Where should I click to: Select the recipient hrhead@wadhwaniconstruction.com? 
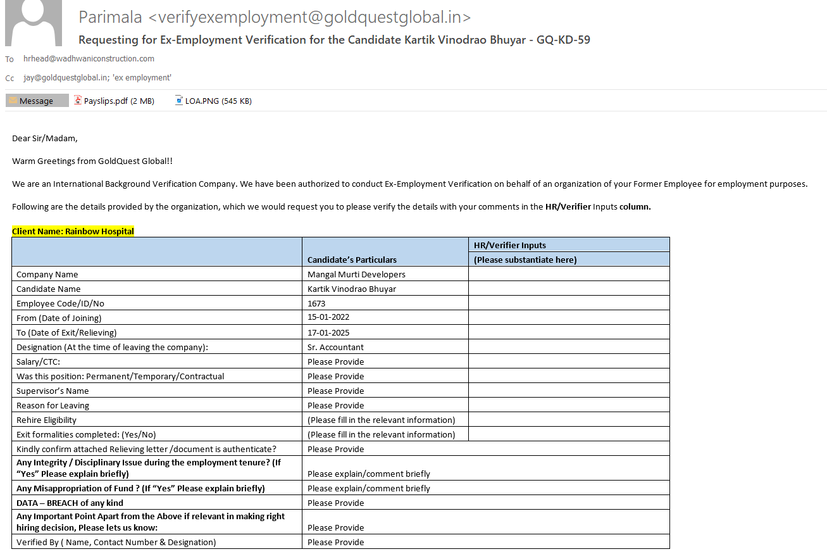pyautogui.click(x=89, y=59)
